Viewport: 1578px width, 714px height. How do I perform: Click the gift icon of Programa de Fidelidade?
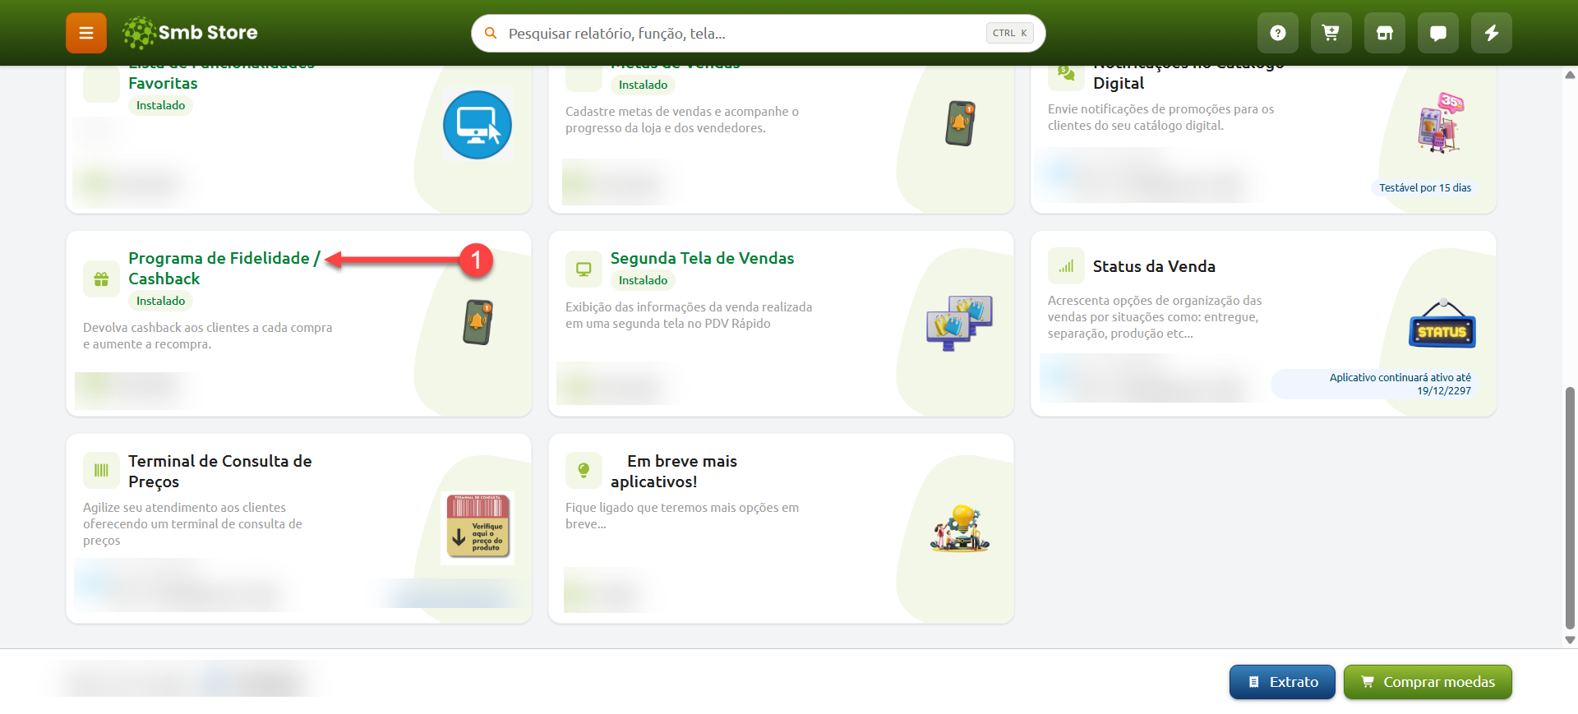coord(101,279)
